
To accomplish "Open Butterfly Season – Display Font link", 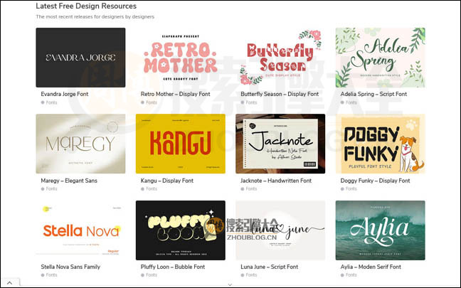I will [x=280, y=94].
